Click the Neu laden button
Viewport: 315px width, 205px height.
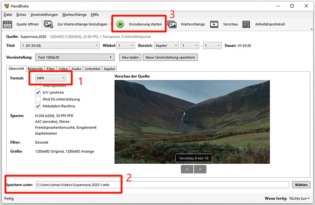[x=130, y=57]
